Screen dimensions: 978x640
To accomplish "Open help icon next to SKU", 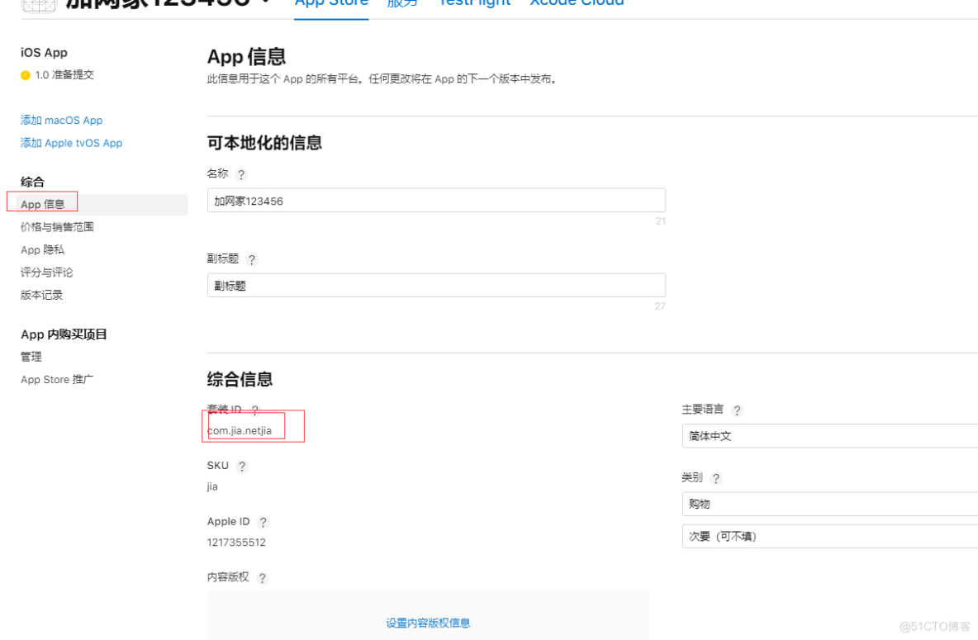I will [x=242, y=467].
